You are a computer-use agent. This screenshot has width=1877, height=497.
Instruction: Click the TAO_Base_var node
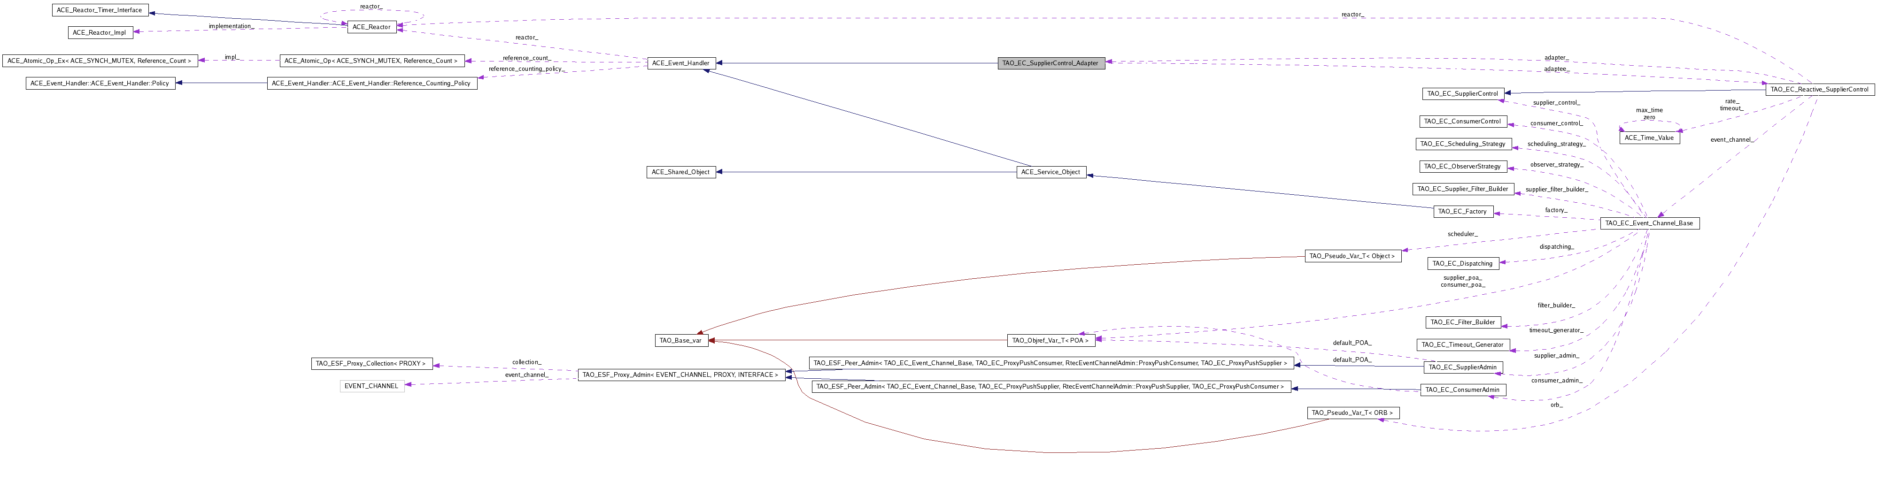click(680, 341)
